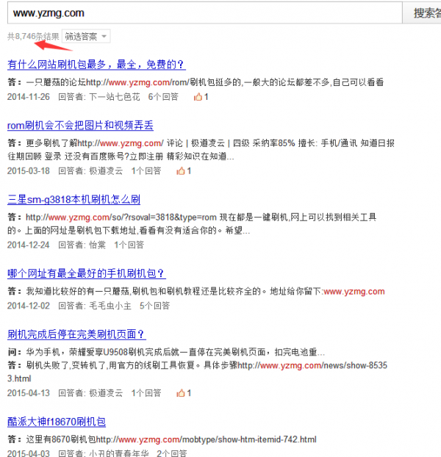
Task: View answerer profile 下一站七色花
Action: tap(113, 97)
